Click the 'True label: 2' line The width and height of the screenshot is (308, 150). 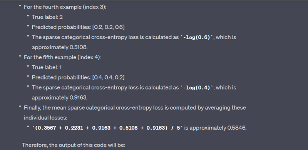tap(47, 17)
